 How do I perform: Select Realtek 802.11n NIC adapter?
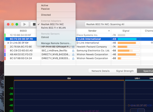52,24
